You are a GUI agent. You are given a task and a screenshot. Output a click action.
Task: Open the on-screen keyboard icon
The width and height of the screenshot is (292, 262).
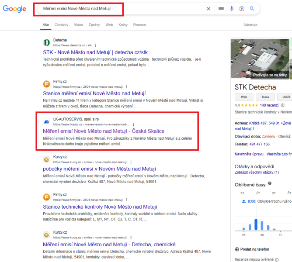[221, 9]
